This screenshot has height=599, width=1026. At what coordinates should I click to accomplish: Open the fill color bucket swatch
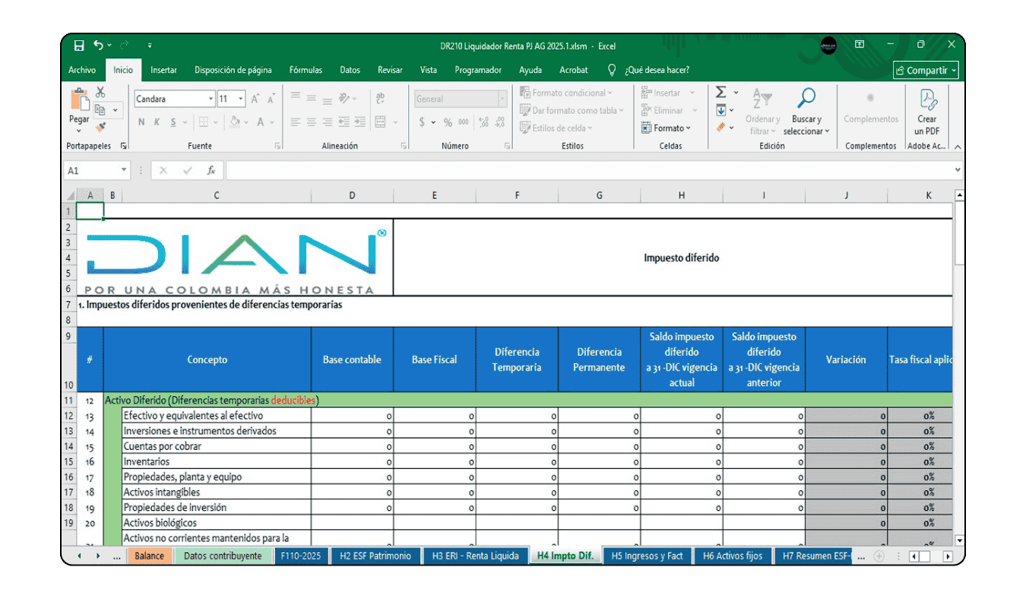coord(235,122)
